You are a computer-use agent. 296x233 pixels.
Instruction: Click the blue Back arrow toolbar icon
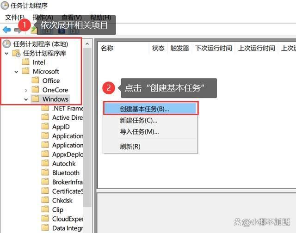tap(7, 30)
